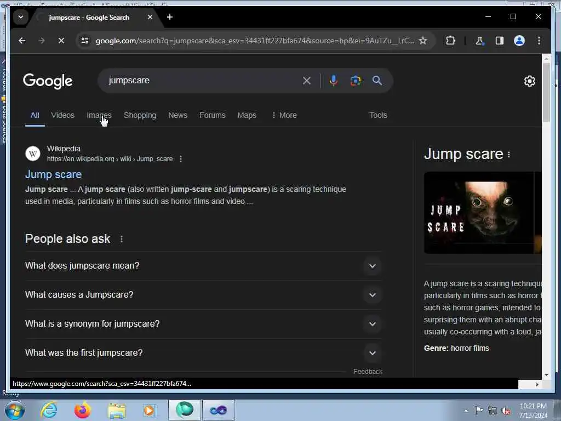The height and width of the screenshot is (421, 561).
Task: Open the Jump scare Wikipedia result
Action: 53,174
